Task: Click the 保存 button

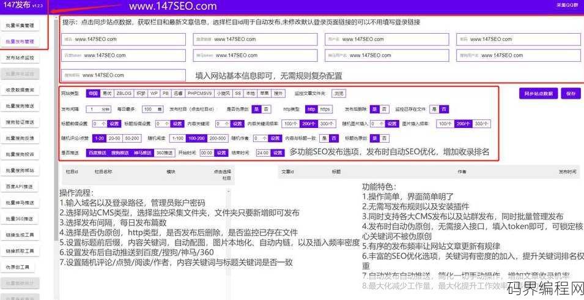Action: [x=571, y=94]
